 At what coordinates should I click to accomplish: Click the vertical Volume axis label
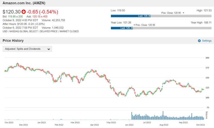click(x=207, y=115)
